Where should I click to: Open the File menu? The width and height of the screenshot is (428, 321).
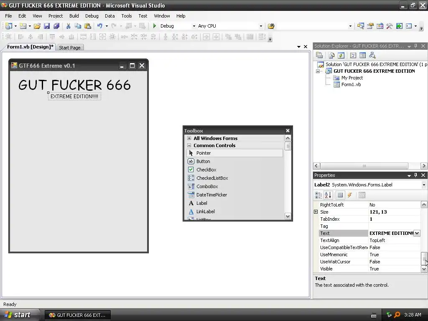[x=8, y=16]
